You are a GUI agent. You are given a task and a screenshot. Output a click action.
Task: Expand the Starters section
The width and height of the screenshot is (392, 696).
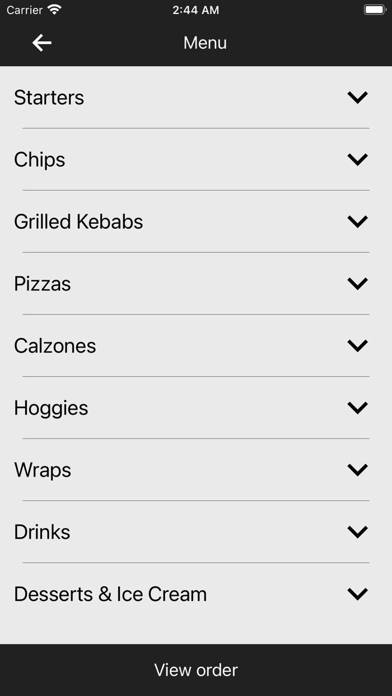pyautogui.click(x=357, y=97)
